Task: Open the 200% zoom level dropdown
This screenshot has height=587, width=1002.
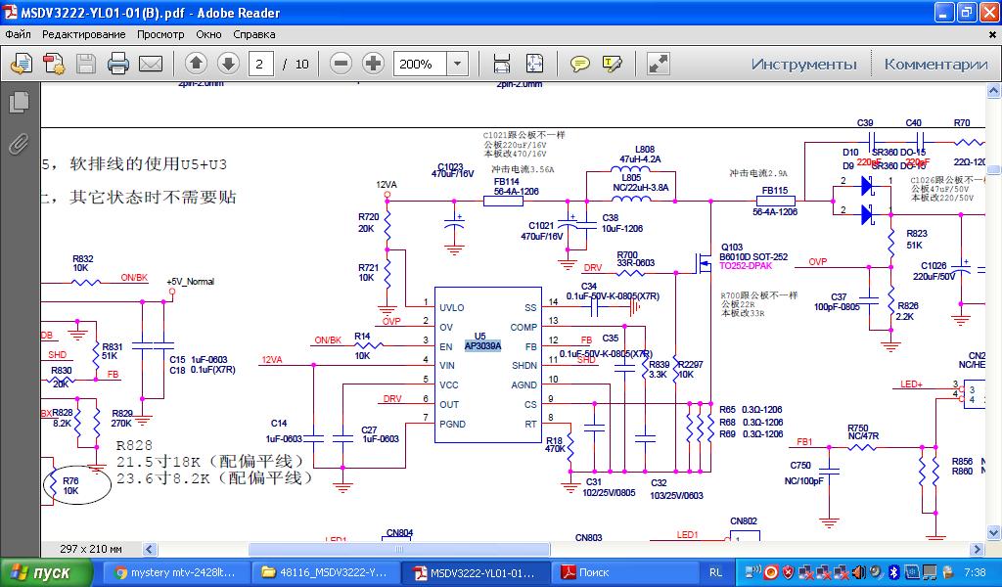Action: pyautogui.click(x=457, y=64)
